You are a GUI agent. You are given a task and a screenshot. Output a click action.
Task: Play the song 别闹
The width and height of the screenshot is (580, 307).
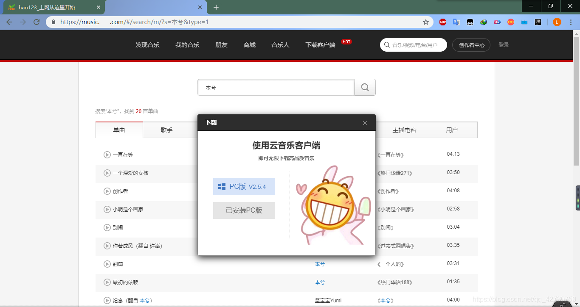107,227
